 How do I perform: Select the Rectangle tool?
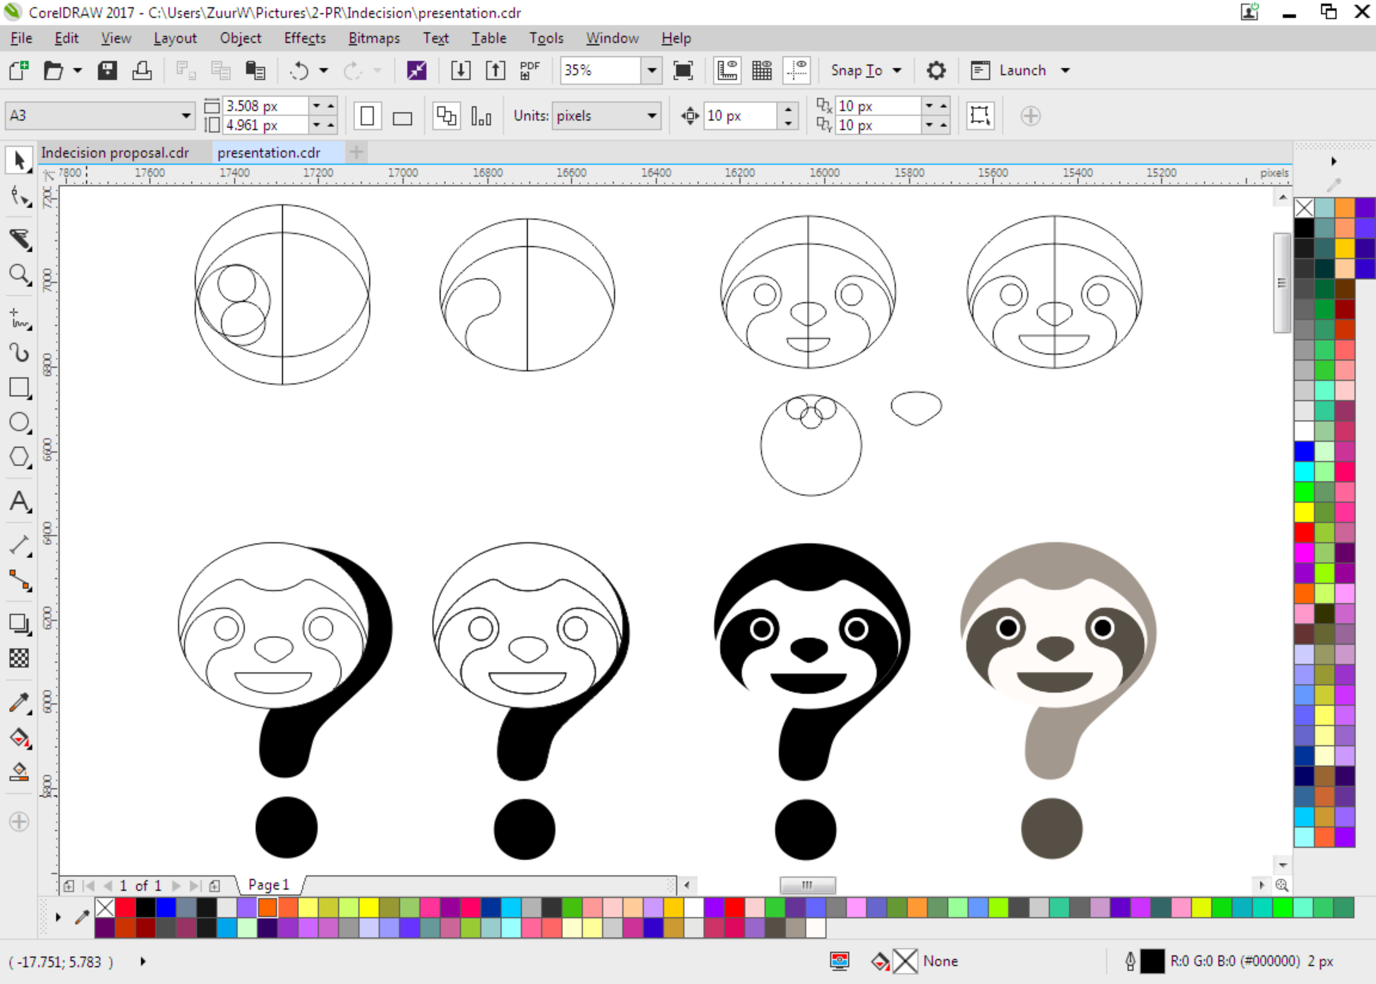tap(19, 387)
